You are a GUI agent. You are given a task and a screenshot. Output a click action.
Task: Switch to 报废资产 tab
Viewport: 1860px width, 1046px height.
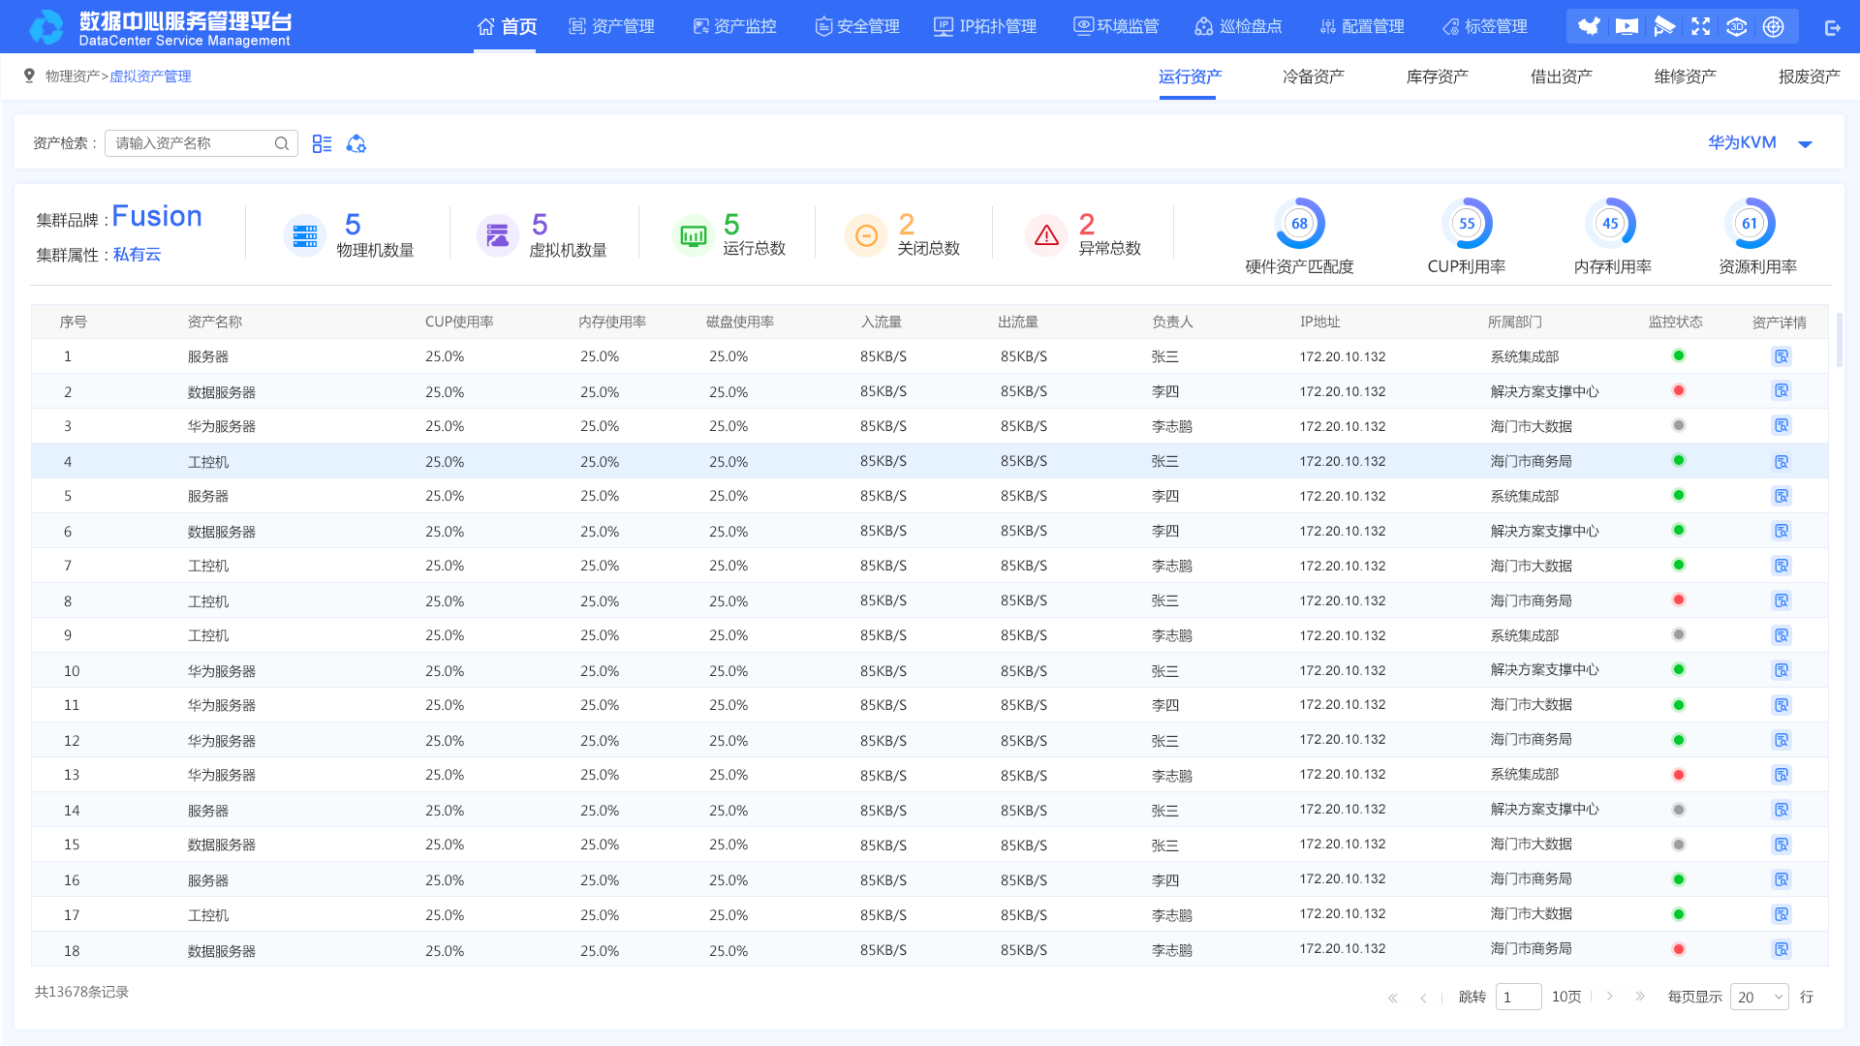click(1810, 77)
